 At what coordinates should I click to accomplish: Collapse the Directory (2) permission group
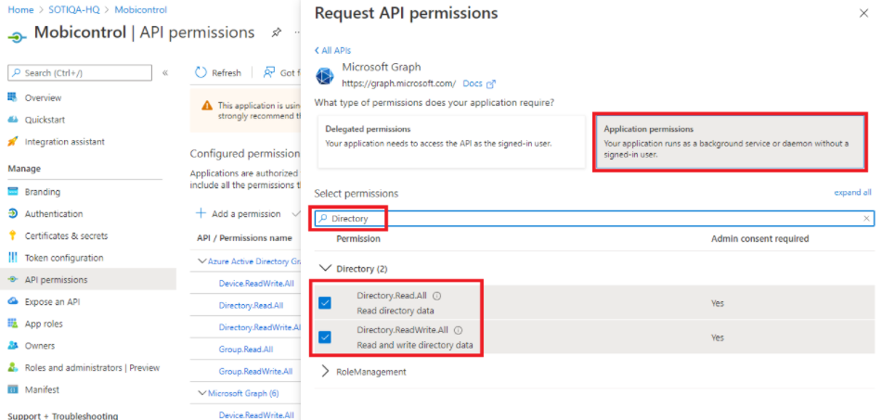(325, 269)
